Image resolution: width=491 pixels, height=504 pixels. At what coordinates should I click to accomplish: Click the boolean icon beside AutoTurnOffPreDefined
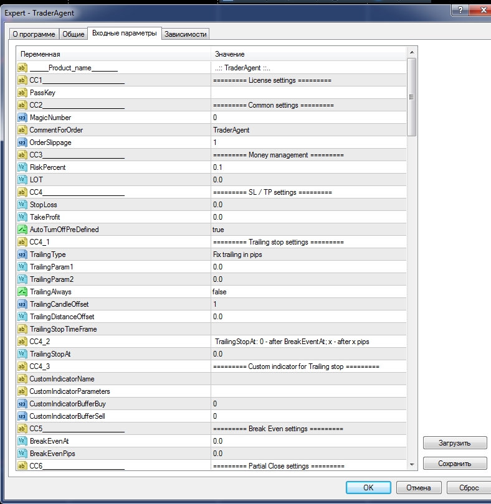tap(22, 230)
